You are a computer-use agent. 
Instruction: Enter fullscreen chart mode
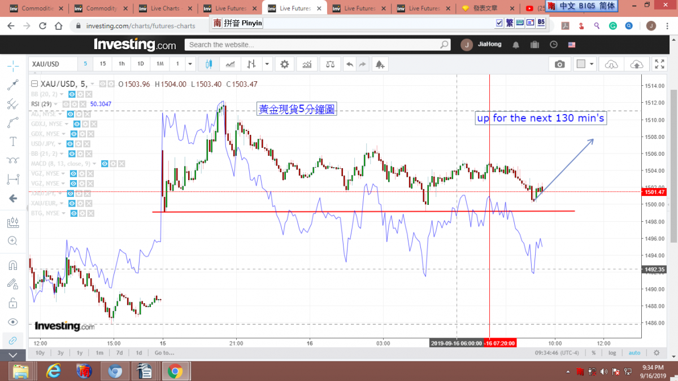point(659,64)
